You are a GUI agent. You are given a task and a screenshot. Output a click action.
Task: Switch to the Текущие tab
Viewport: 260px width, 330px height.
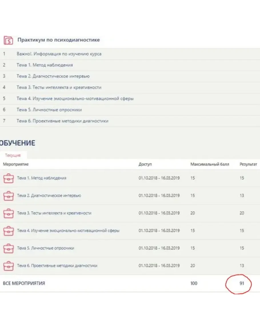(x=13, y=155)
